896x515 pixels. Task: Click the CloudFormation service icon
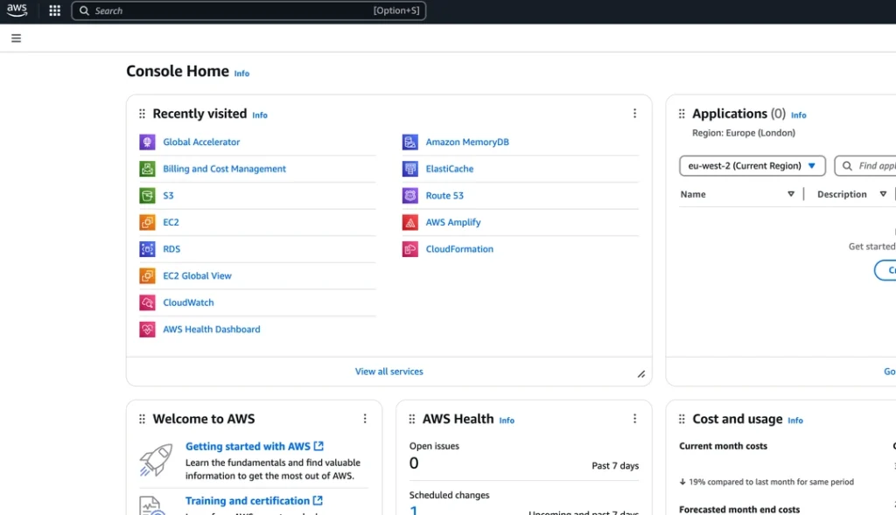(409, 249)
